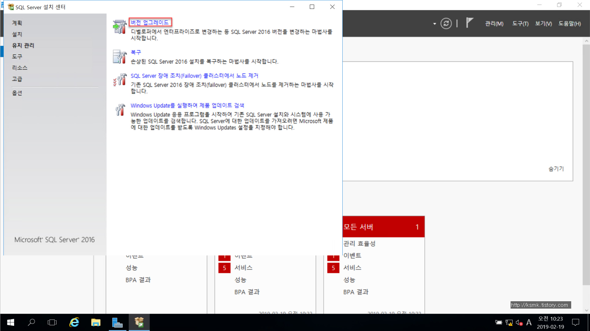This screenshot has height=331, width=590.
Task: Click the remove cluster node icon
Action: tap(120, 80)
